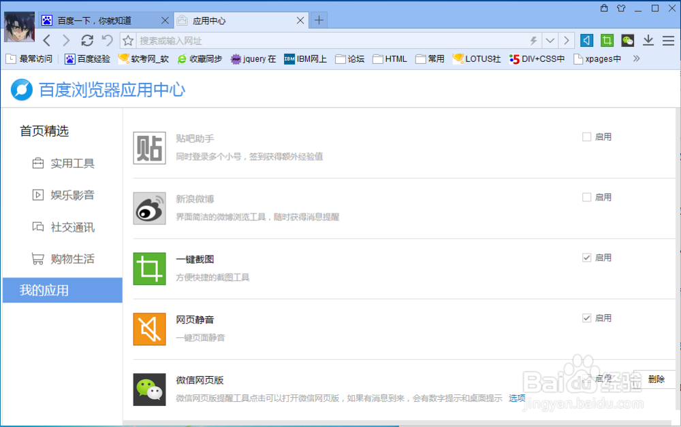681x427 pixels.
Task: Click the 一键截图 app icon
Action: pyautogui.click(x=149, y=269)
